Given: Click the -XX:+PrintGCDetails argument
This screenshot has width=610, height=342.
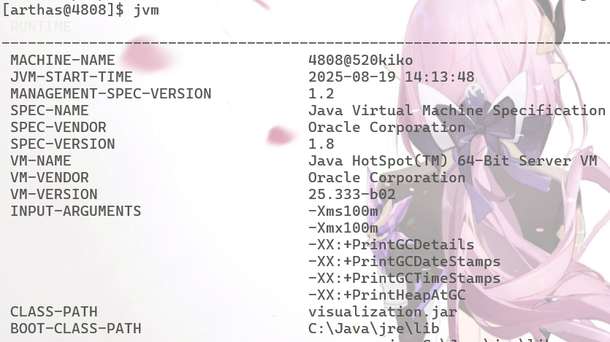Looking at the screenshot, I should (x=392, y=244).
